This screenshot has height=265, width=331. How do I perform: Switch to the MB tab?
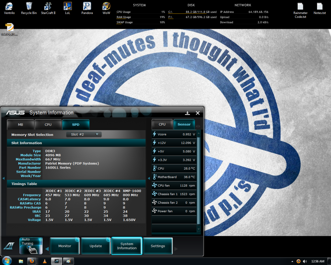[20, 125]
